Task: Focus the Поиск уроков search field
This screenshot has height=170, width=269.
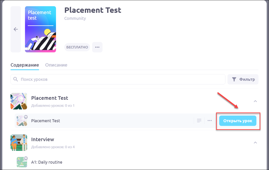Action: coord(121,79)
